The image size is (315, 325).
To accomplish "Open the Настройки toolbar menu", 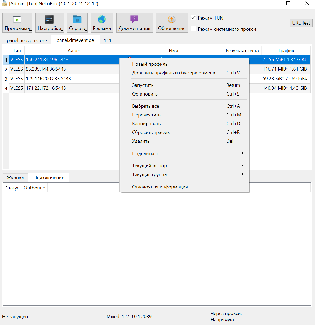I will pos(50,23).
